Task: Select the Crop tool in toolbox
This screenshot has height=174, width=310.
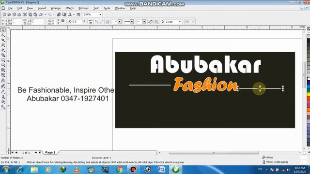Action: coord(3,40)
